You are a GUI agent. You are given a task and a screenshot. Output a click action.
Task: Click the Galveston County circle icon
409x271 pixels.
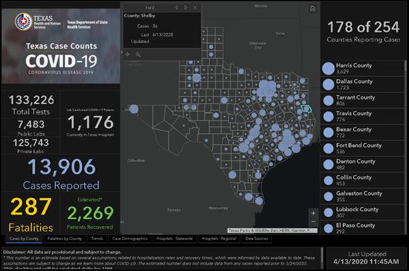point(328,197)
